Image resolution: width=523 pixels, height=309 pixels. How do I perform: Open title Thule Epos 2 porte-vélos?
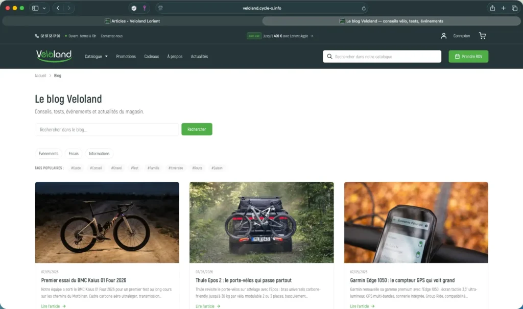click(x=244, y=280)
